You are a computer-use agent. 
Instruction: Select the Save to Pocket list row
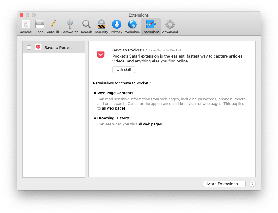click(54, 47)
